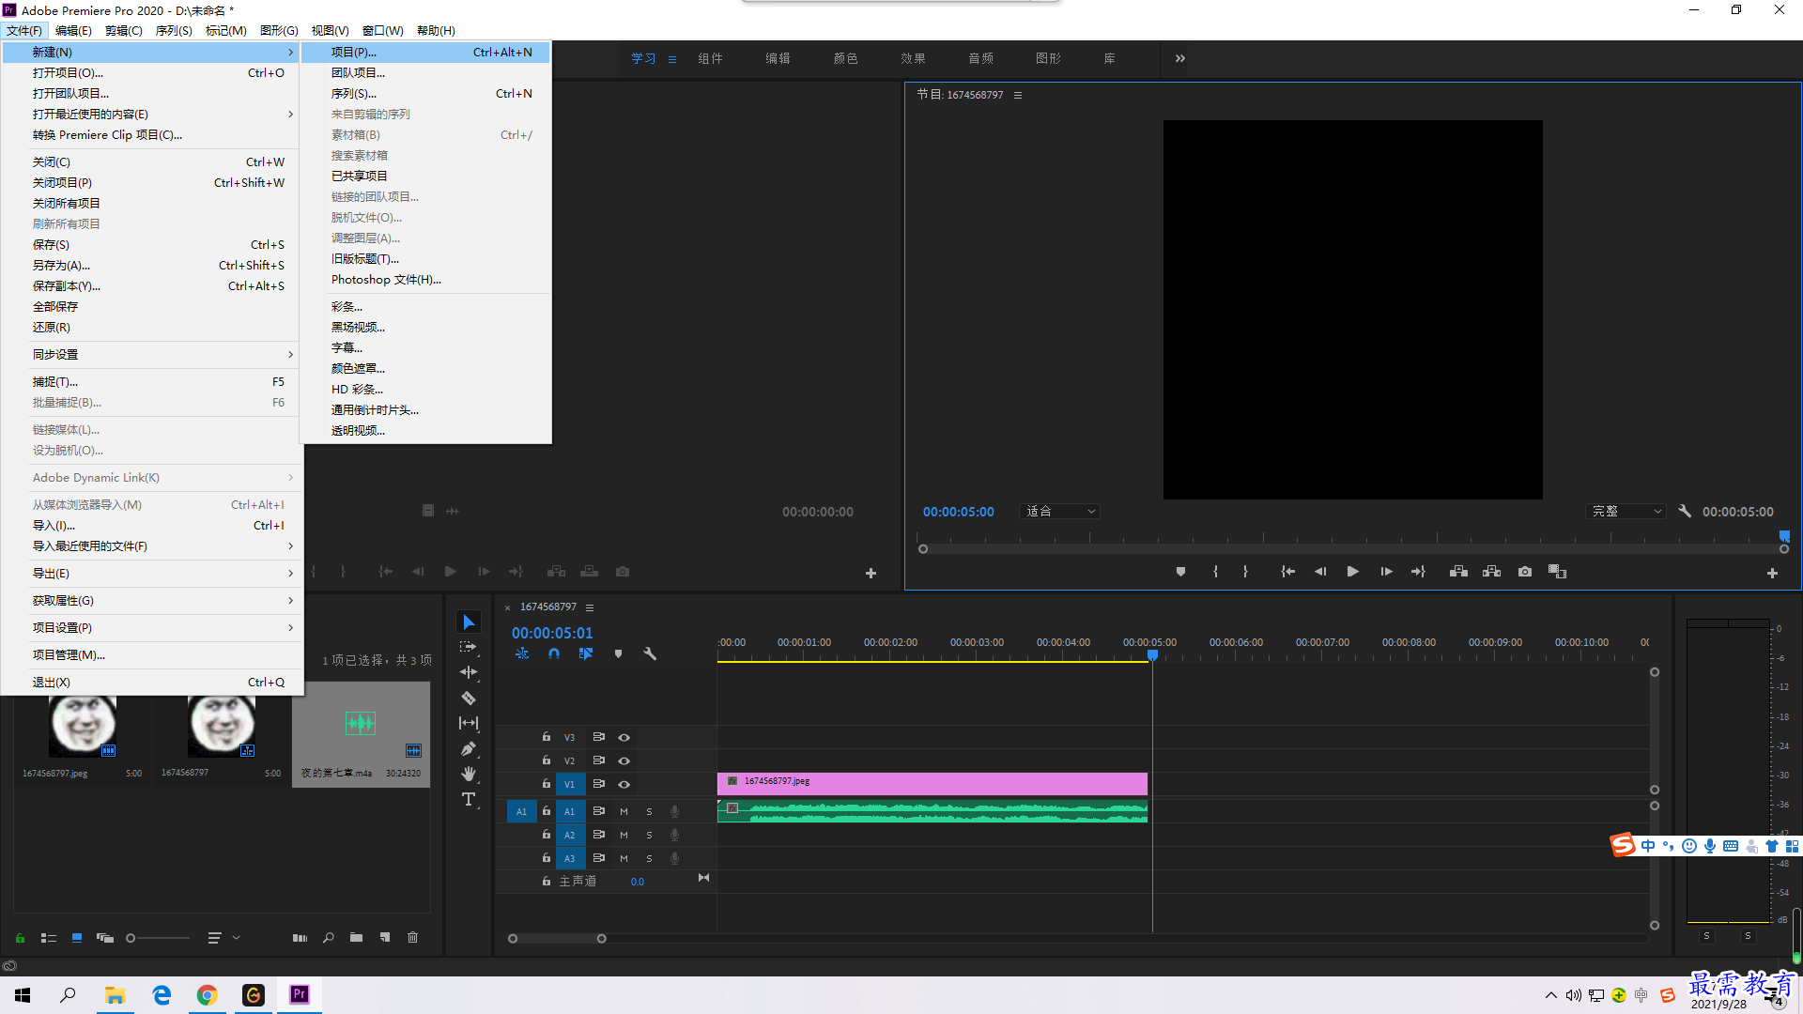Click Go to In point in Program monitor
The height and width of the screenshot is (1014, 1803).
tap(1288, 572)
